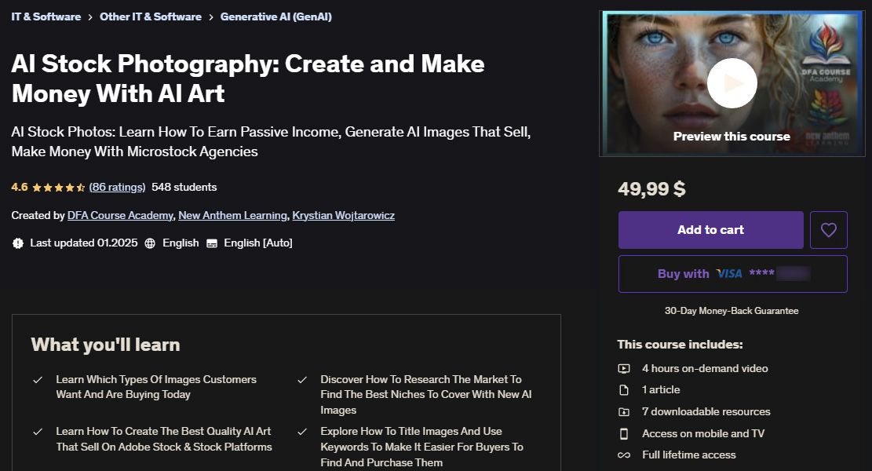Click the checkmark beside Discover How To Research
Viewport: 872px width, 471px height.
coord(302,380)
